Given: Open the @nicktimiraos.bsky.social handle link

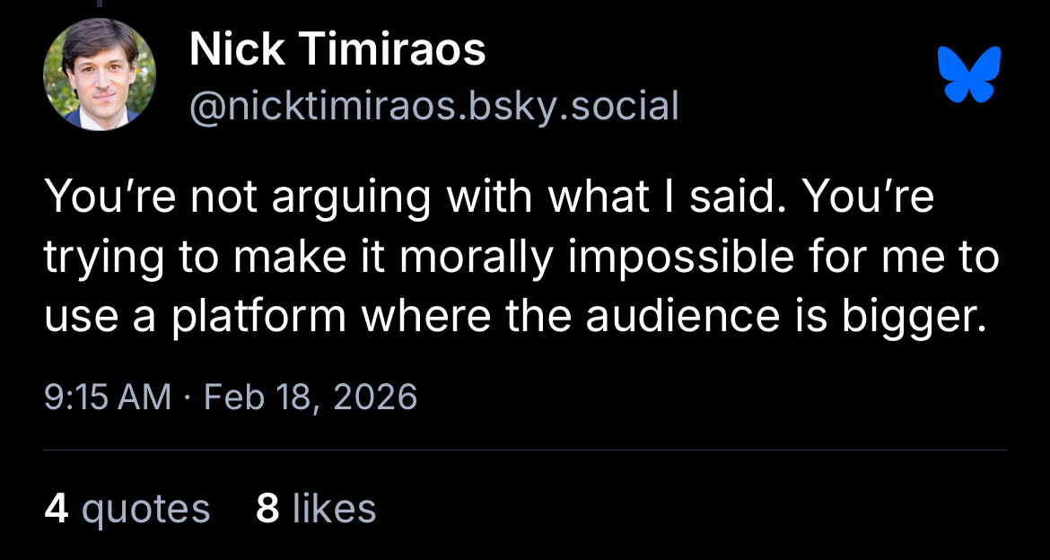Looking at the screenshot, I should tap(433, 106).
